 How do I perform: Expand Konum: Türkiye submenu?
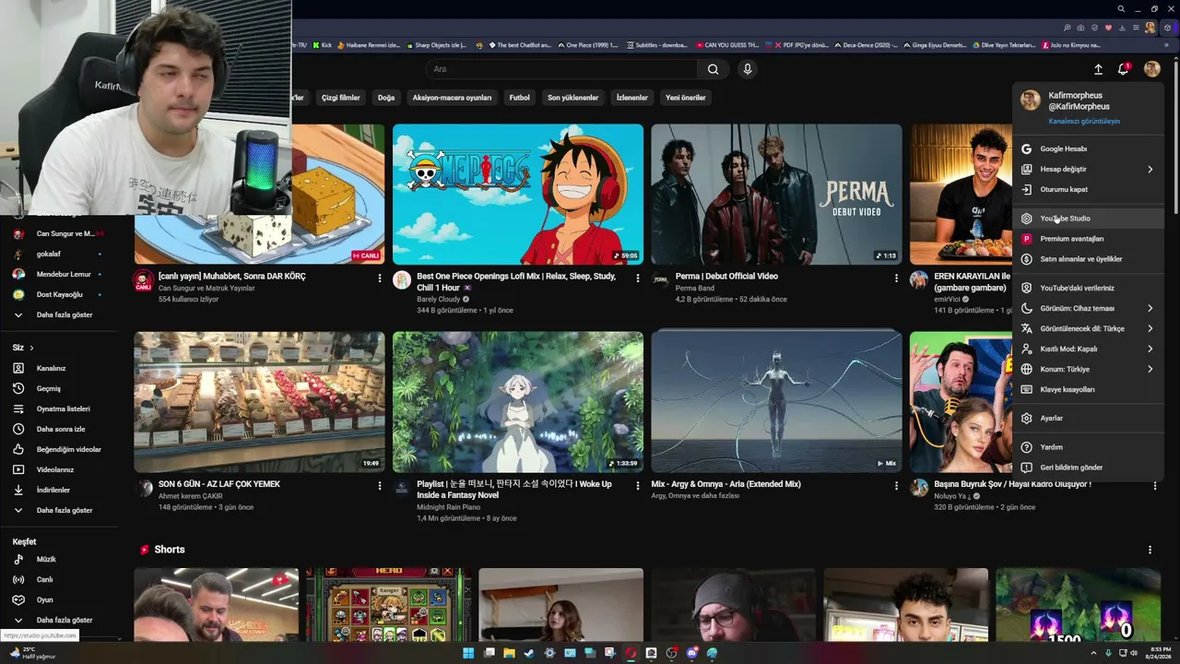pos(1088,369)
